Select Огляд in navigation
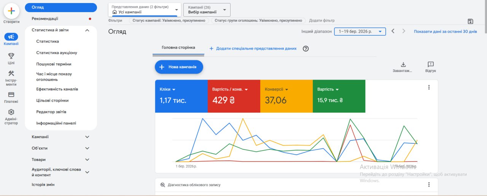487x196 pixels. tap(61, 7)
